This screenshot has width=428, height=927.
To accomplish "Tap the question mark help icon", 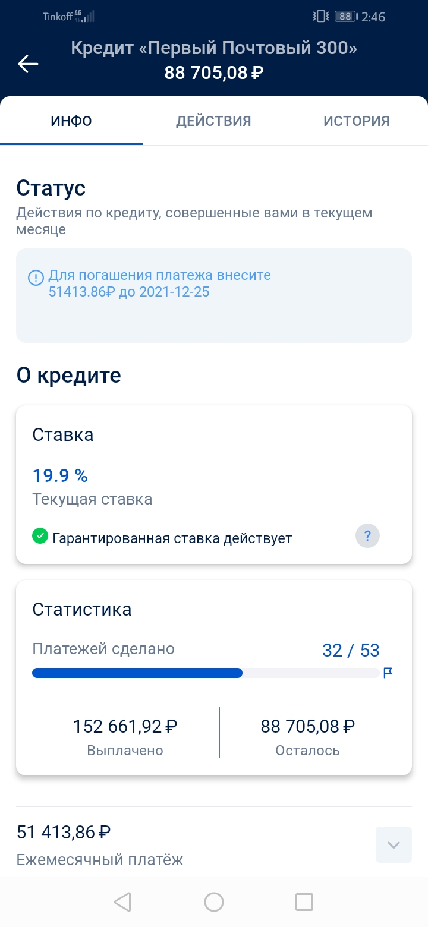I will pos(367,537).
